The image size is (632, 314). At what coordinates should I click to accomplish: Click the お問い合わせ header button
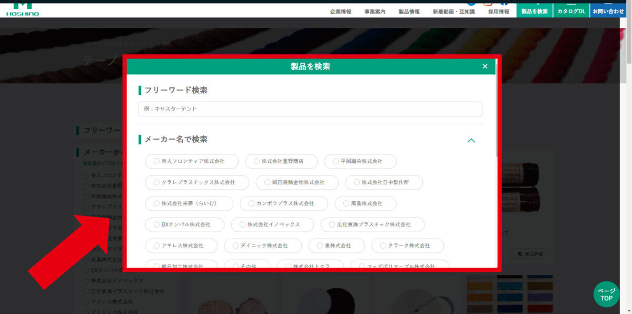tap(608, 11)
